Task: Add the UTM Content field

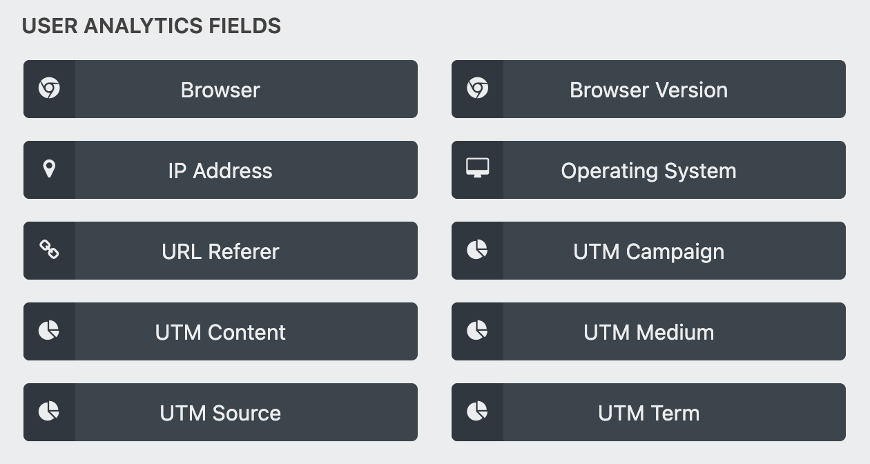Action: [220, 331]
